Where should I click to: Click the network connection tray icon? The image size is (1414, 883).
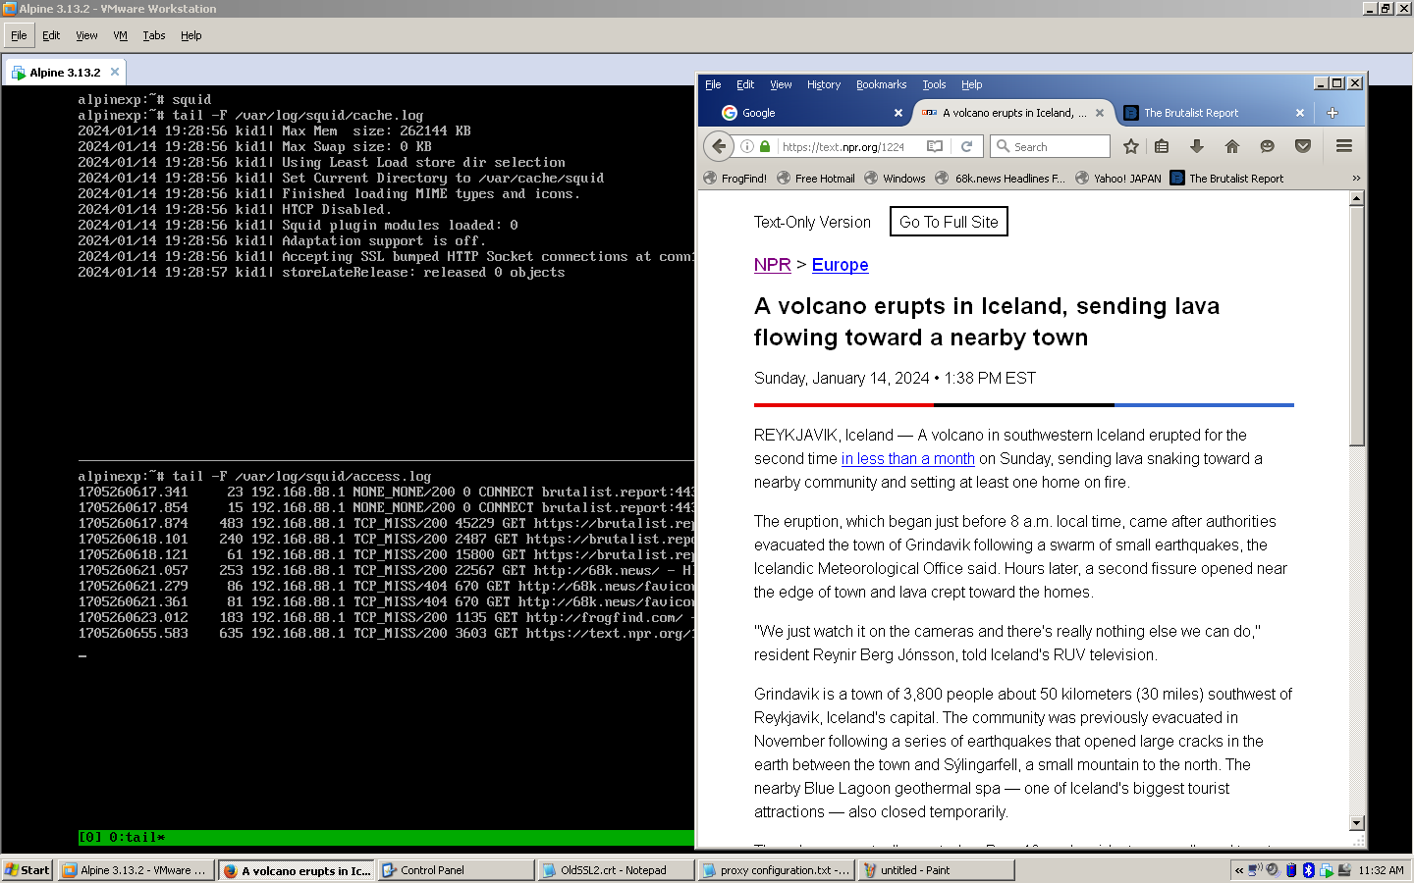[1255, 869]
